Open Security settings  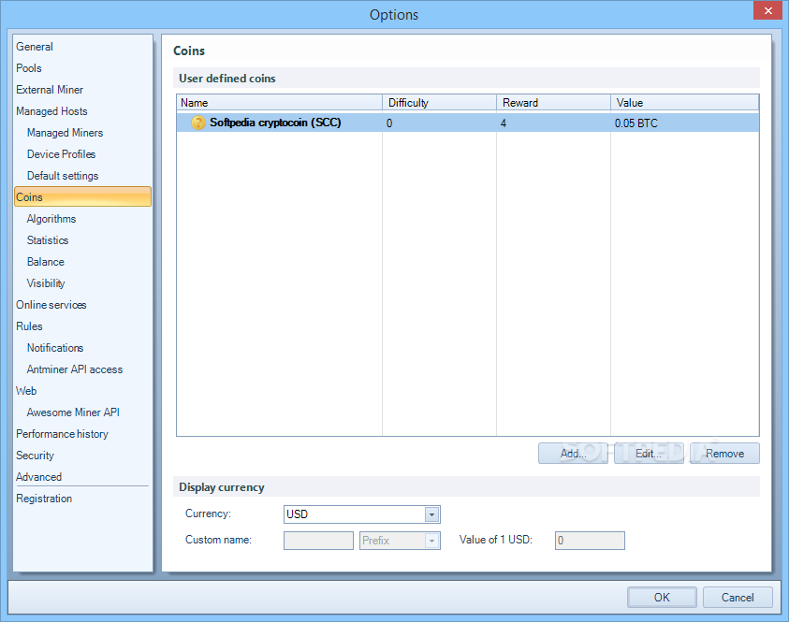point(35,456)
